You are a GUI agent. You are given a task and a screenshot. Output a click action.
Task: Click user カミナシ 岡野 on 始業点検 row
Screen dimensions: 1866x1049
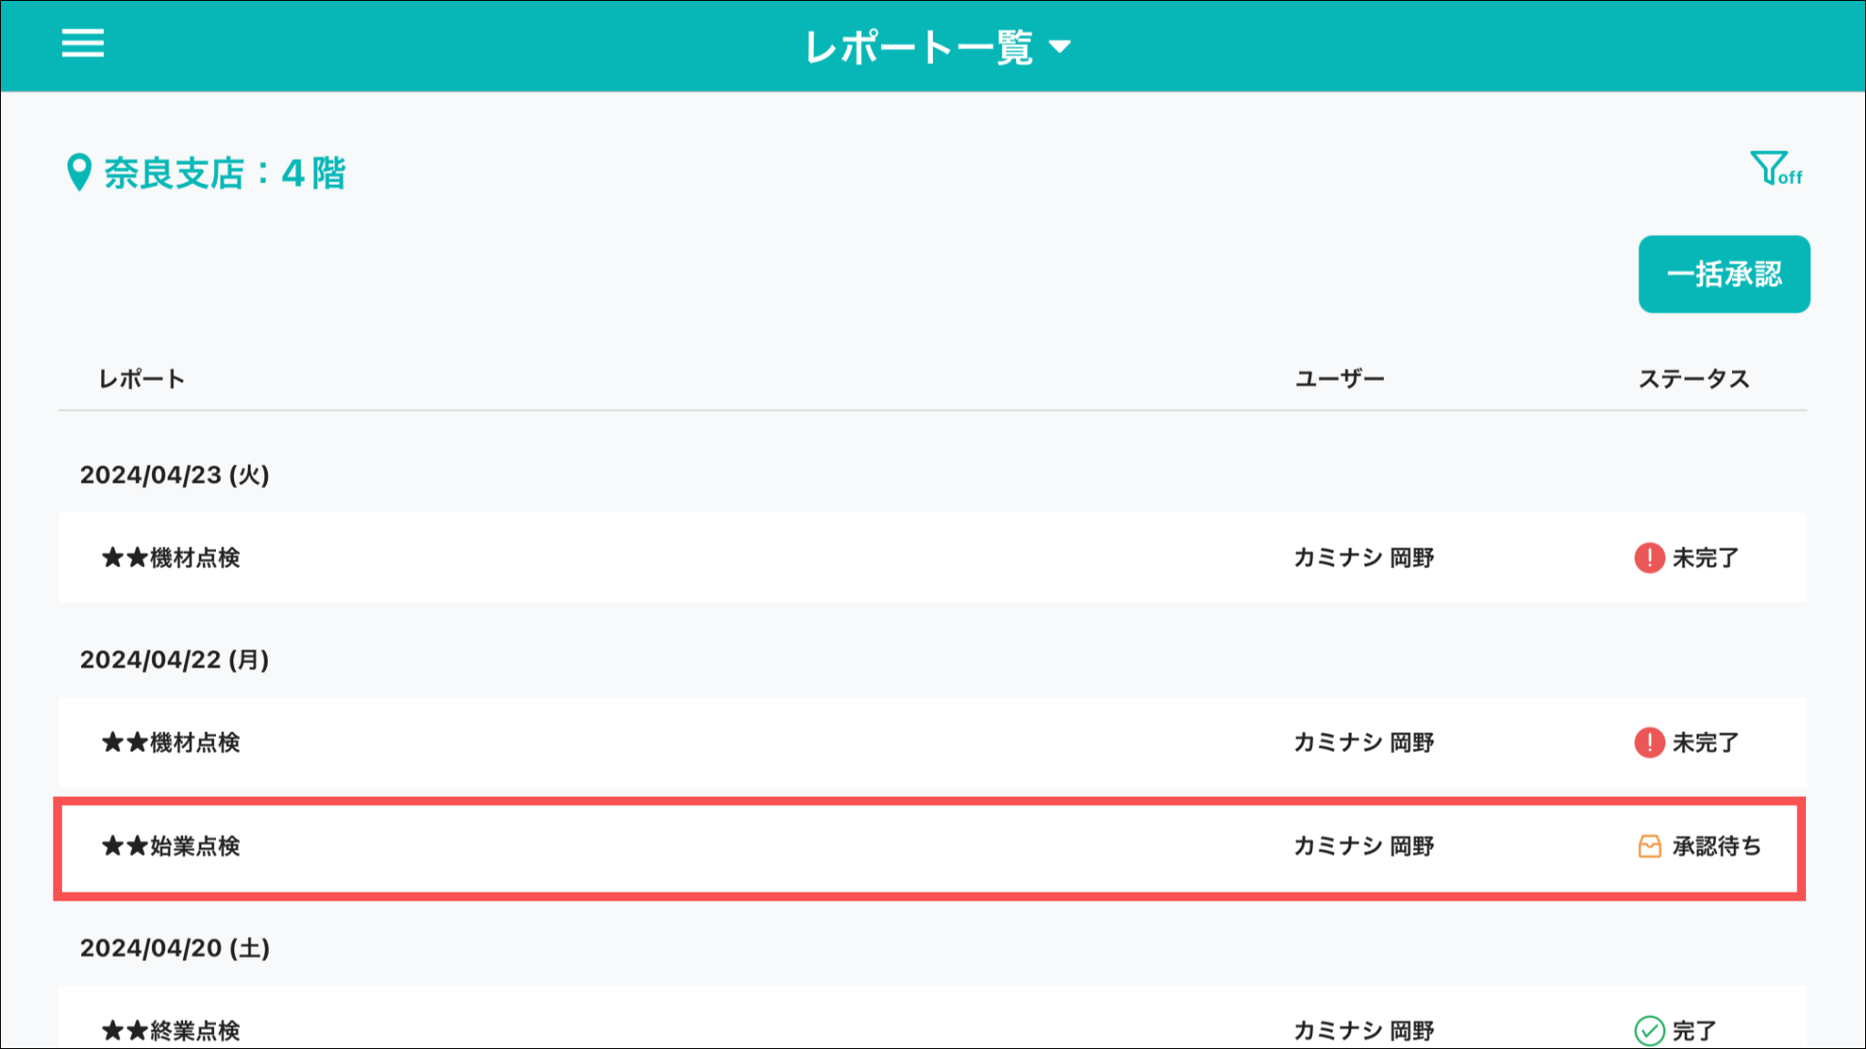[x=1364, y=847]
